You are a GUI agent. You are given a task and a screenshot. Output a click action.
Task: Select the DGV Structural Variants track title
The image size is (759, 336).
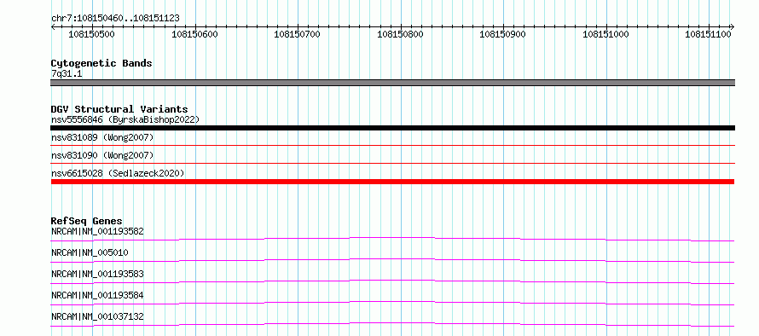119,109
